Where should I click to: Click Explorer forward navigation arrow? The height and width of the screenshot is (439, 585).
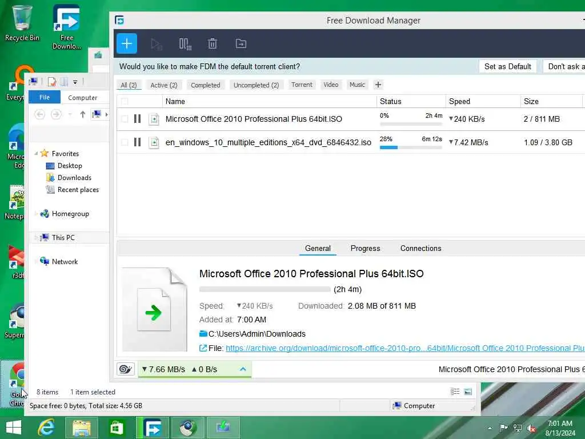click(x=56, y=114)
